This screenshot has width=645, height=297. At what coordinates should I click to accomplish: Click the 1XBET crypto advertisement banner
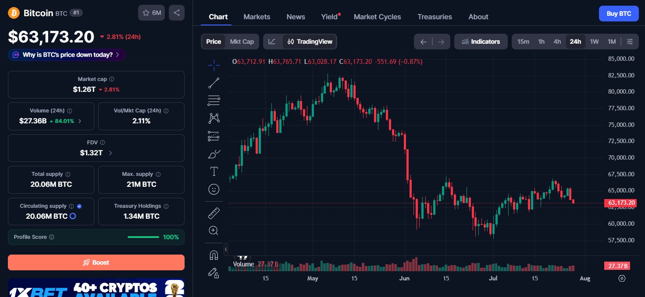click(x=96, y=288)
